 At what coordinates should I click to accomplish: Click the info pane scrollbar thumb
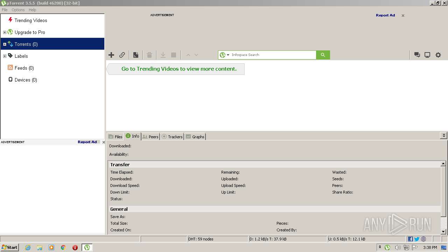[x=443, y=192]
